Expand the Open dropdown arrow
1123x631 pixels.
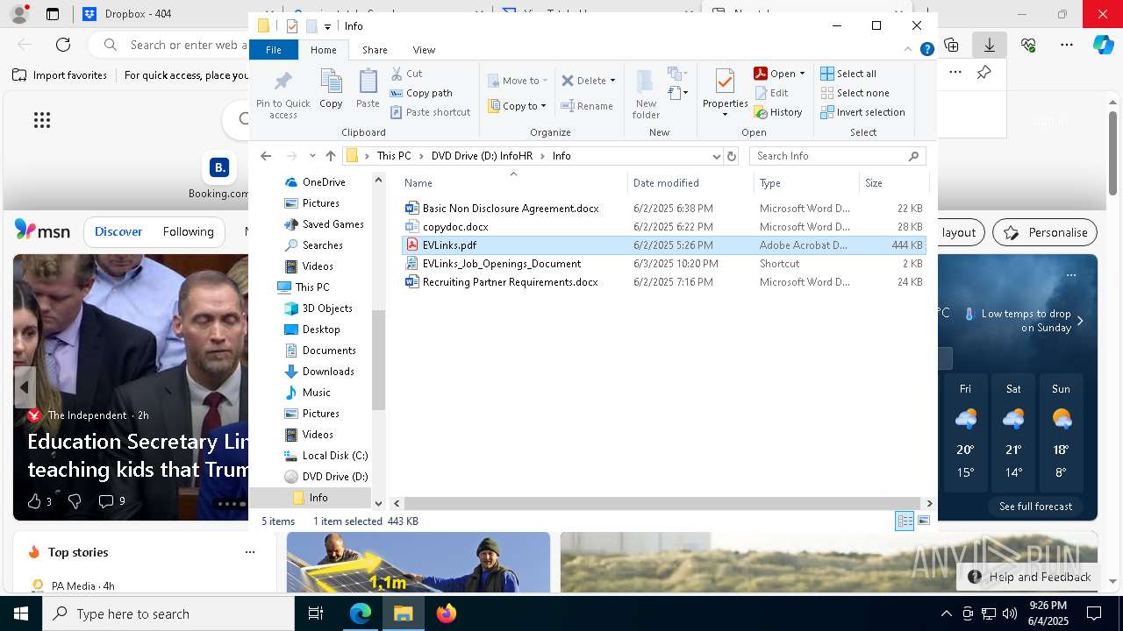click(x=802, y=74)
